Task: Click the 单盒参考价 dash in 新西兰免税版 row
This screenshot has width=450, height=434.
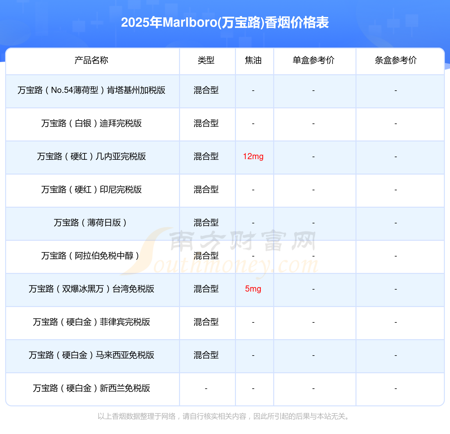Action: click(x=313, y=389)
